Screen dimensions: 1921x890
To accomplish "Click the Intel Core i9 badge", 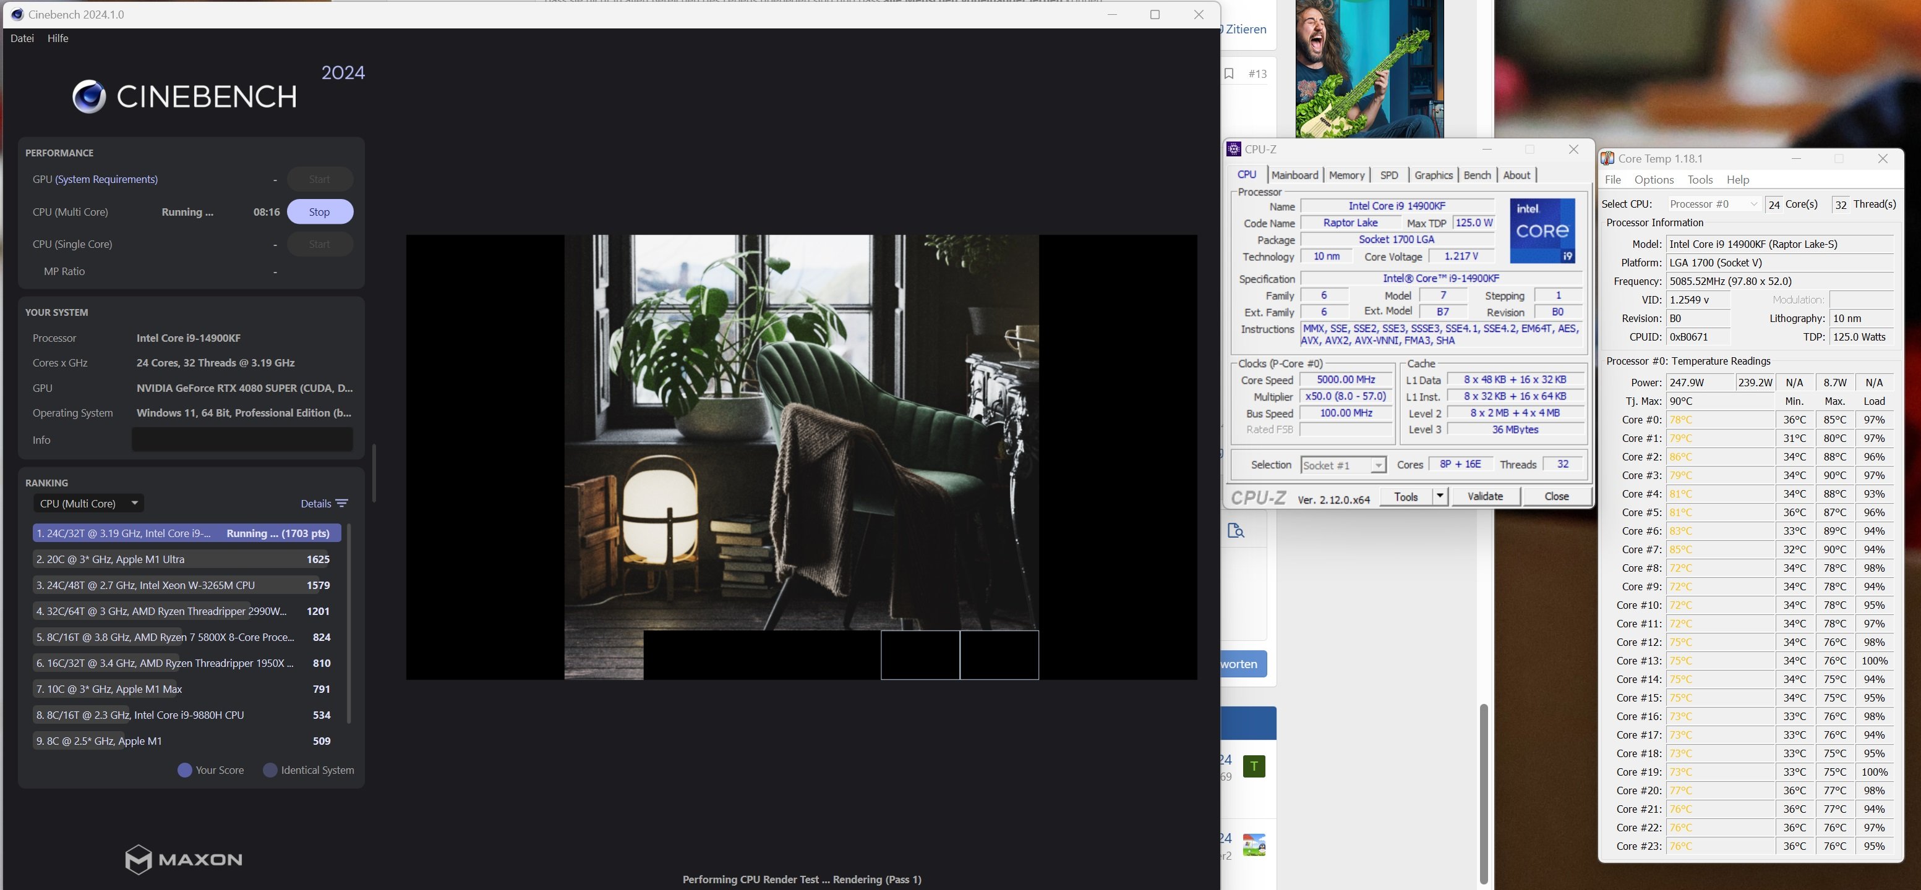I will (1542, 231).
